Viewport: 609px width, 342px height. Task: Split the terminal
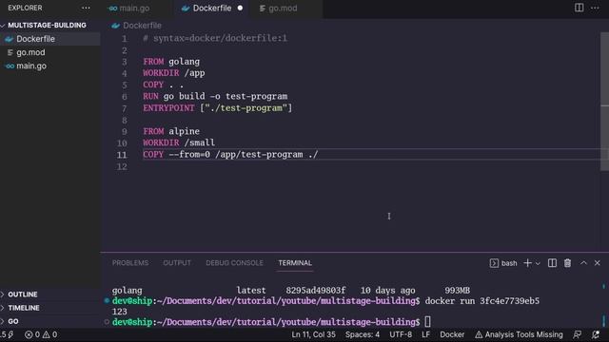click(x=552, y=263)
